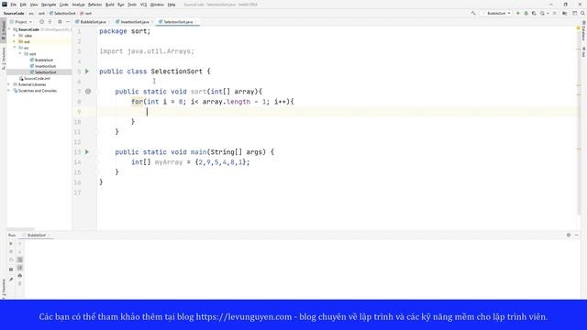Open Run panel settings gear

(x=569, y=235)
